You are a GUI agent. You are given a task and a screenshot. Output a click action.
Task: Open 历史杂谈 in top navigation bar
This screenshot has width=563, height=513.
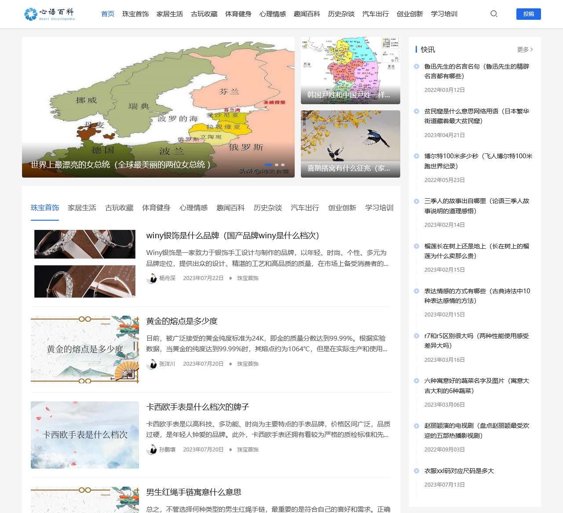point(341,14)
